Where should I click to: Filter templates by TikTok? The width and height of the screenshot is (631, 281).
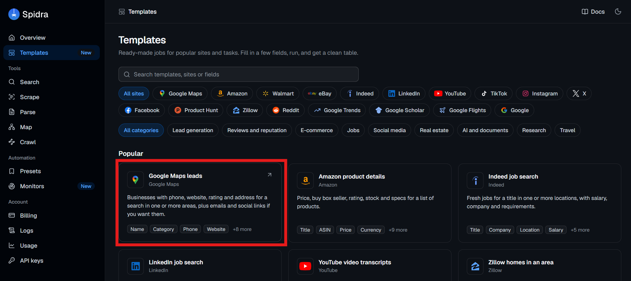[494, 93]
